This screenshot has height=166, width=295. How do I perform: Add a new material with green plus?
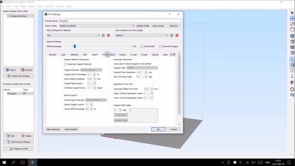click(103, 36)
